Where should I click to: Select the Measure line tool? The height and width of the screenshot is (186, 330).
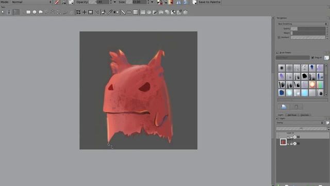123,12
